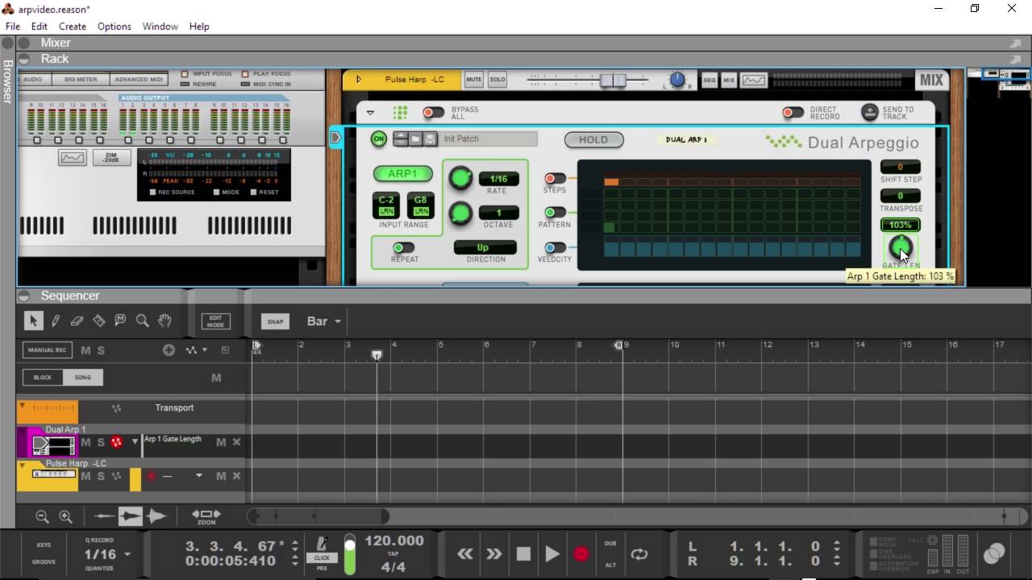Toggle the Direct Record switch
Screen dimensions: 1032x580
point(793,113)
